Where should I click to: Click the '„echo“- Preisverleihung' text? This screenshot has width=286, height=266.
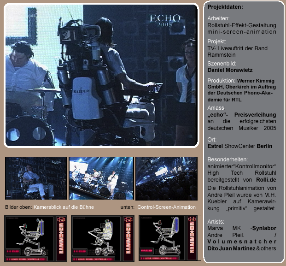[242, 115]
